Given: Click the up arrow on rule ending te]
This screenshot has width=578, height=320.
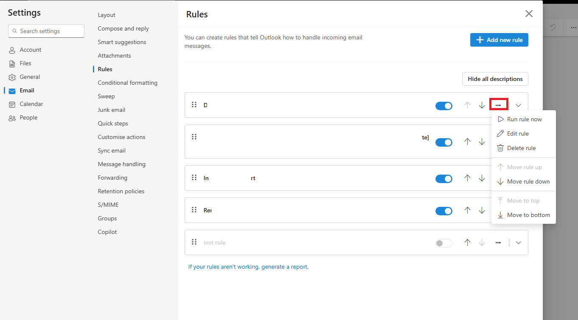Looking at the screenshot, I should 468,142.
